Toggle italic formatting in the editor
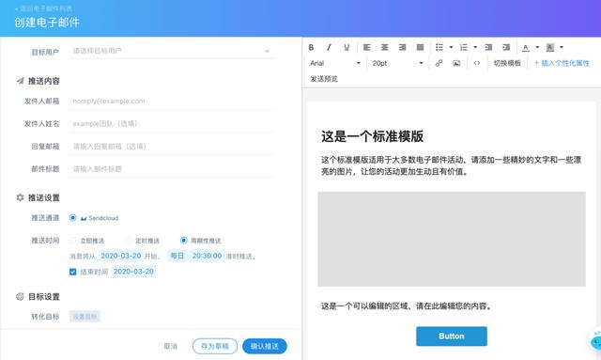 (329, 47)
